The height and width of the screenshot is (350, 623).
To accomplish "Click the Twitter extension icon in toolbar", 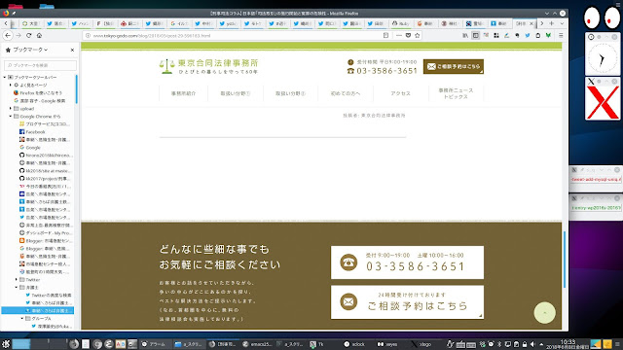I will [528, 35].
